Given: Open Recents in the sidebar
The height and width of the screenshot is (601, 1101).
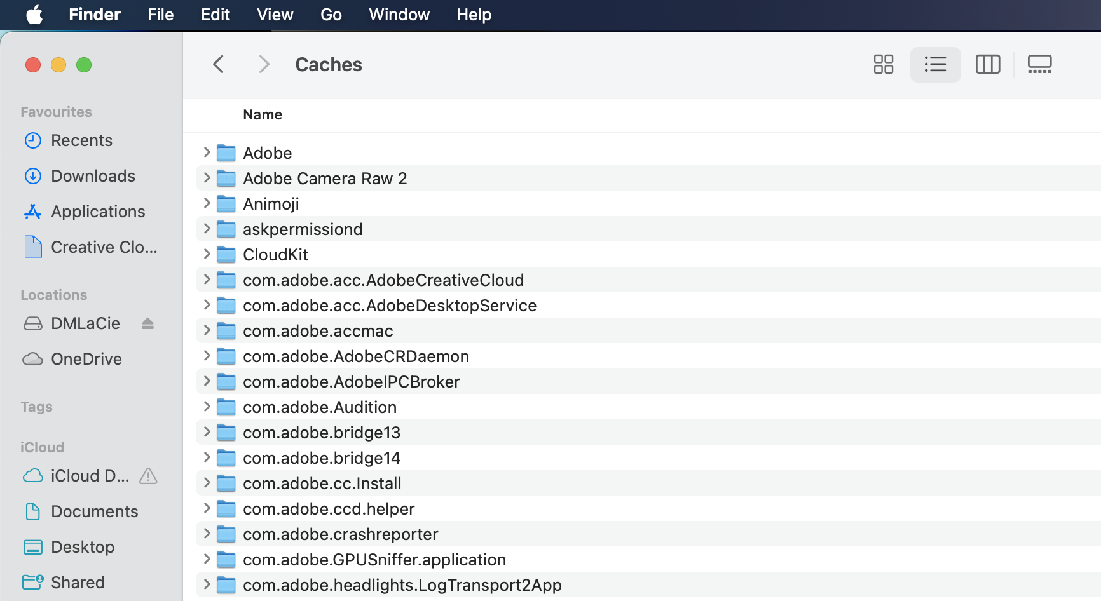Looking at the screenshot, I should 82,140.
